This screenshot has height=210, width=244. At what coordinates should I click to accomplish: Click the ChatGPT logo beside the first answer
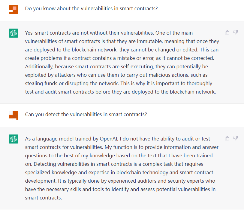[14, 33]
